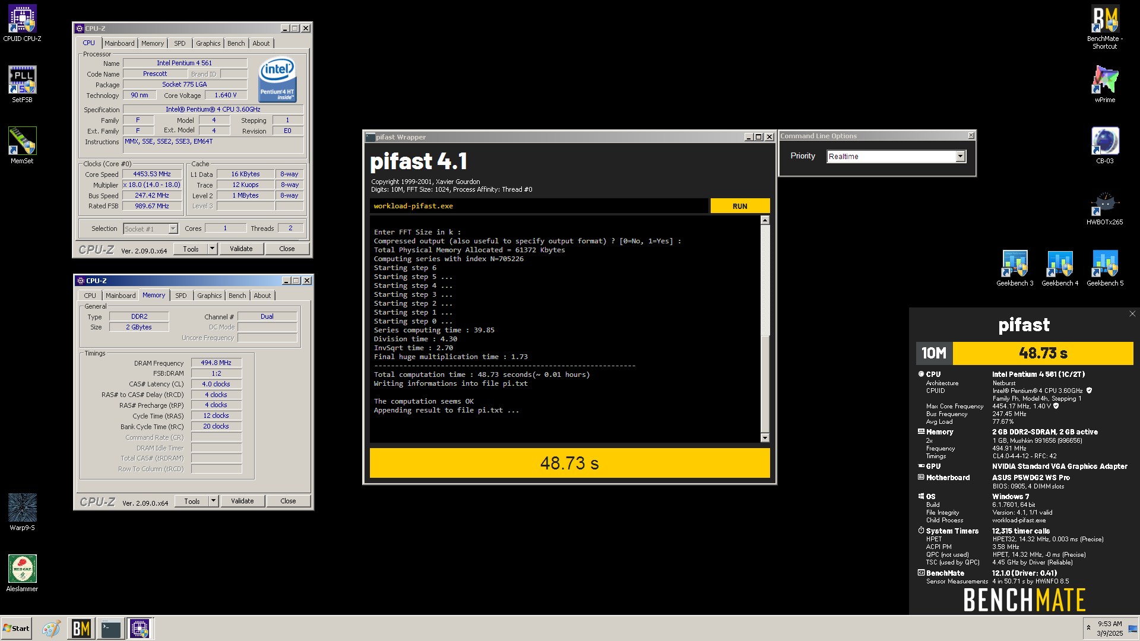Select Memory tab in top CPU-Z window
This screenshot has height=641, width=1140.
coord(153,43)
